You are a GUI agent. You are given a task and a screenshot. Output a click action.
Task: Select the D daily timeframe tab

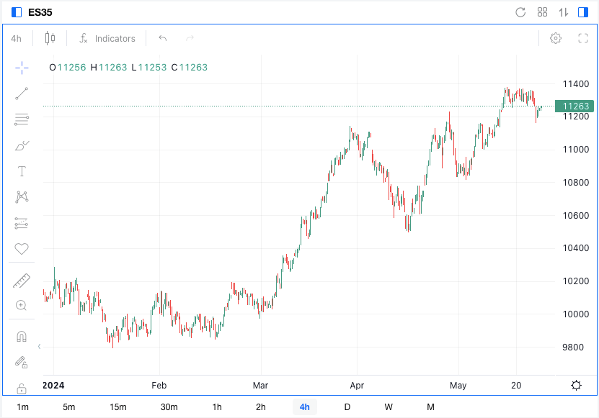347,407
